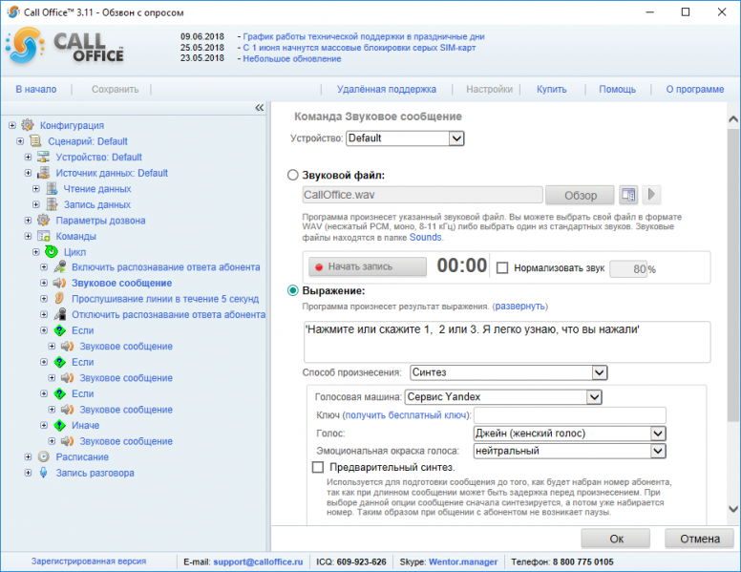Open the Небольшое обновление news link
The image size is (741, 572).
click(292, 58)
